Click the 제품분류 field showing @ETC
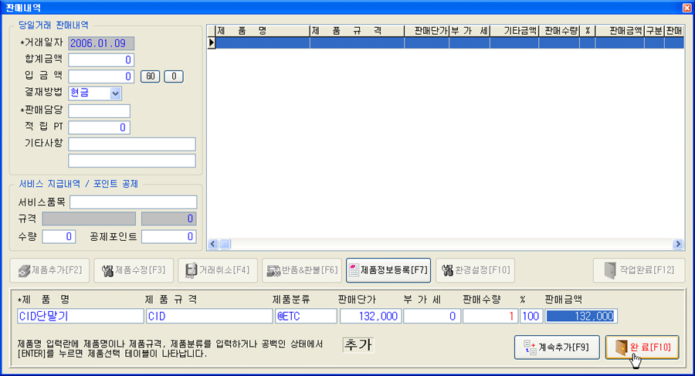Image resolution: width=695 pixels, height=376 pixels. (306, 316)
